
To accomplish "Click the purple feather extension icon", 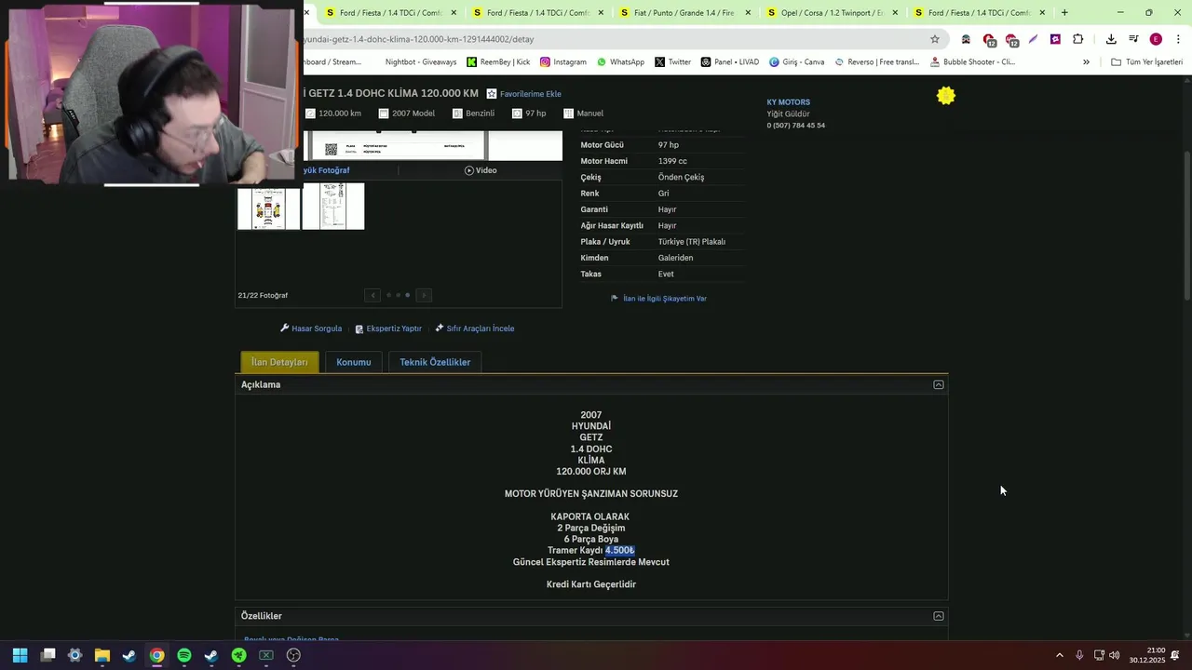I will click(1033, 39).
